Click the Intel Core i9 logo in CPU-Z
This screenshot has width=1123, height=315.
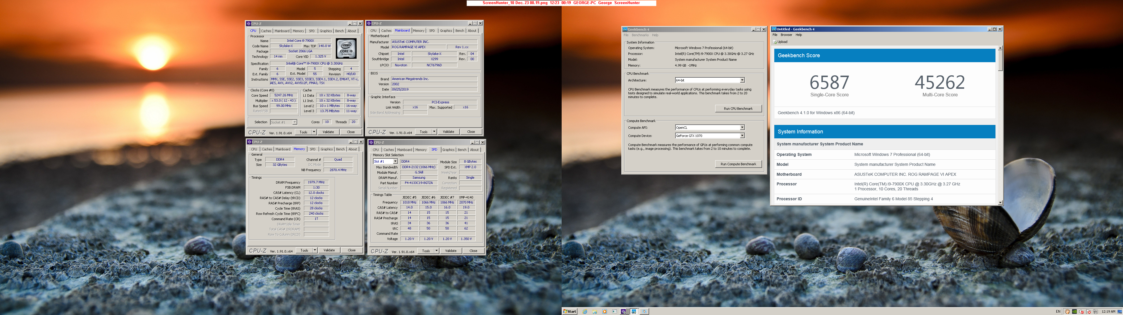tap(347, 48)
